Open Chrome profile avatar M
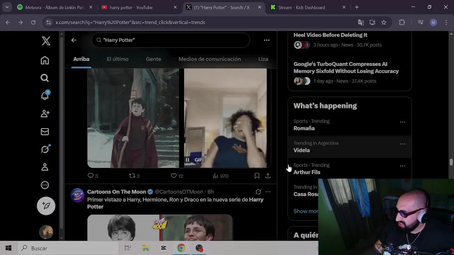Image resolution: width=454 pixels, height=255 pixels. tap(433, 22)
